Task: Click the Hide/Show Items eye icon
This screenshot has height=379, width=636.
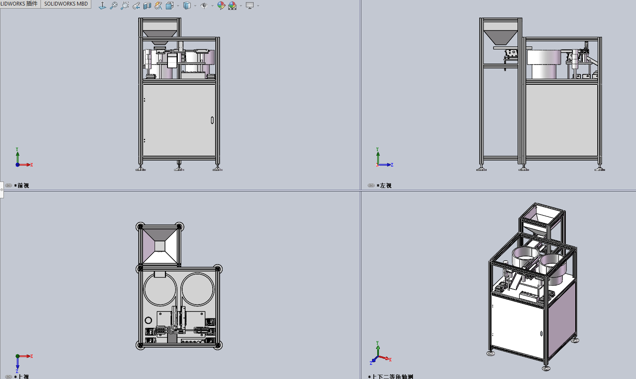Action: click(x=204, y=6)
